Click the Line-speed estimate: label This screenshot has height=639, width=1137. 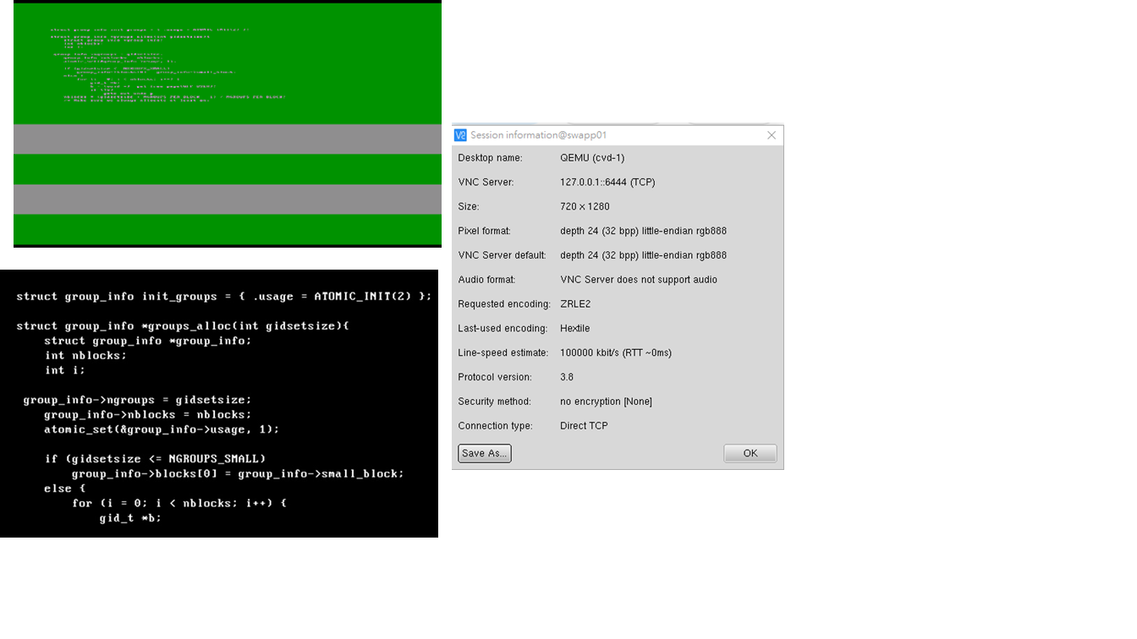(503, 353)
